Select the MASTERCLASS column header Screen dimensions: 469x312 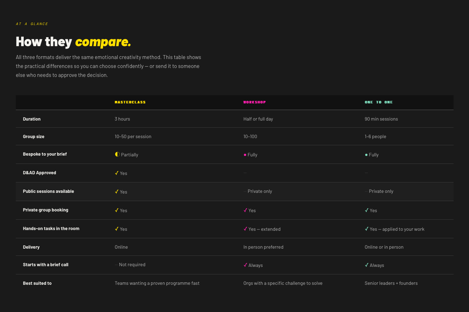pyautogui.click(x=130, y=102)
